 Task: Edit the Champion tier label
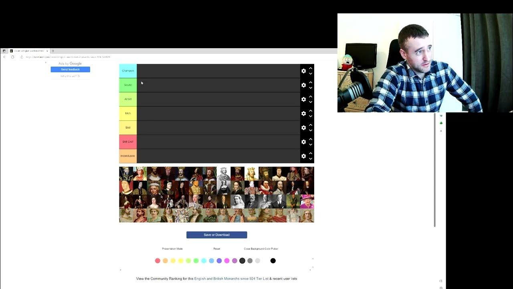click(128, 71)
